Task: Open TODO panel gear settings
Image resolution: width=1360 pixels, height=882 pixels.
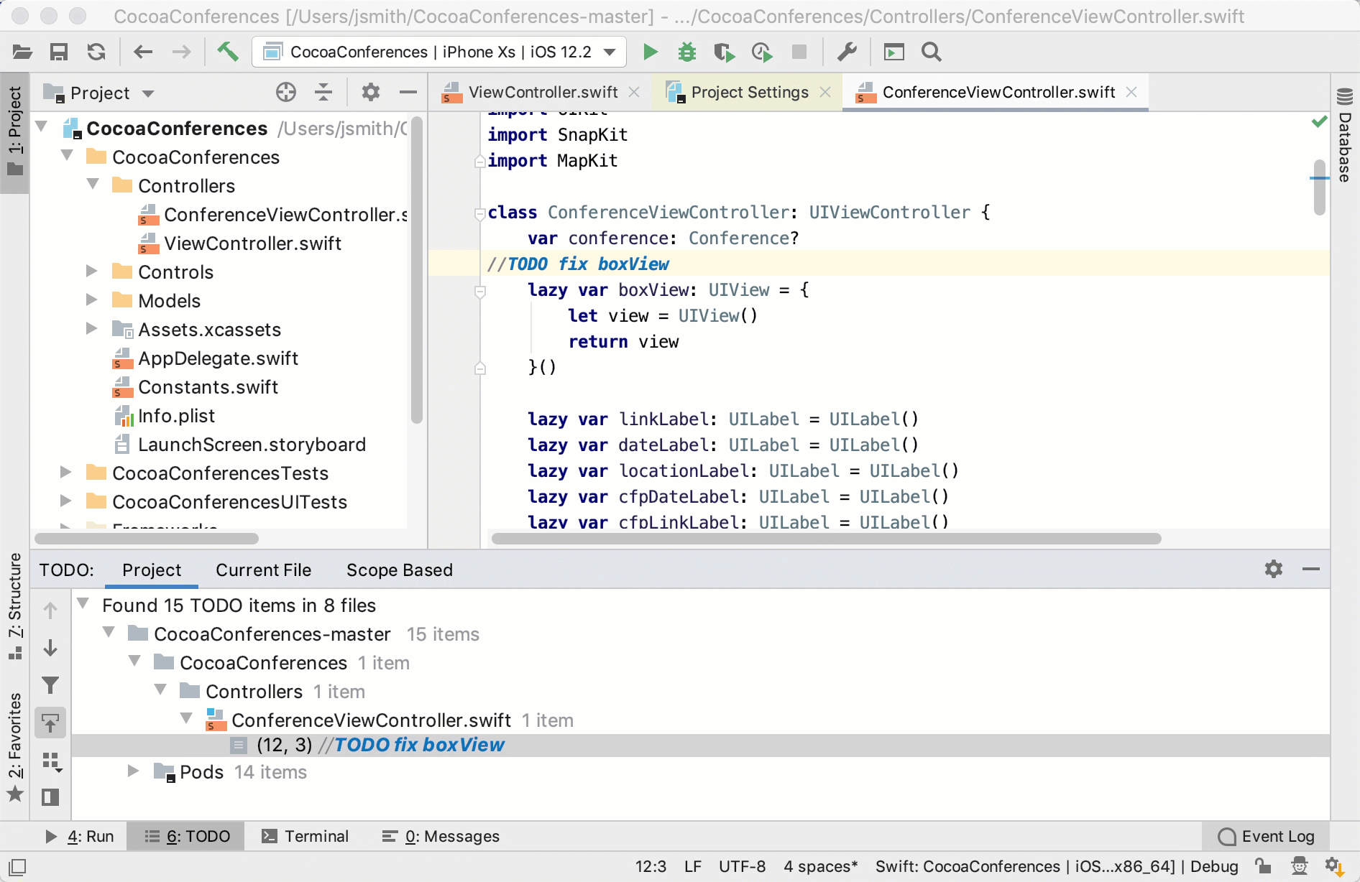Action: tap(1274, 569)
